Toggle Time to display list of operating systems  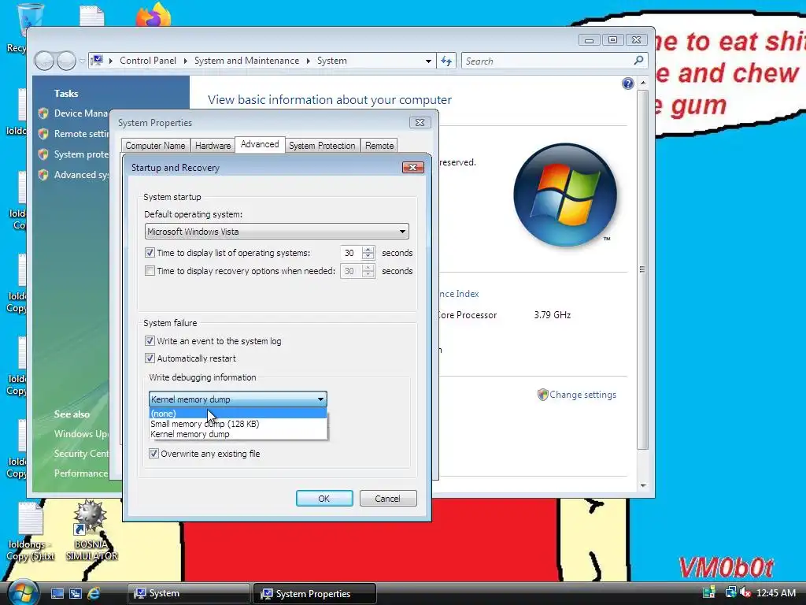click(150, 253)
